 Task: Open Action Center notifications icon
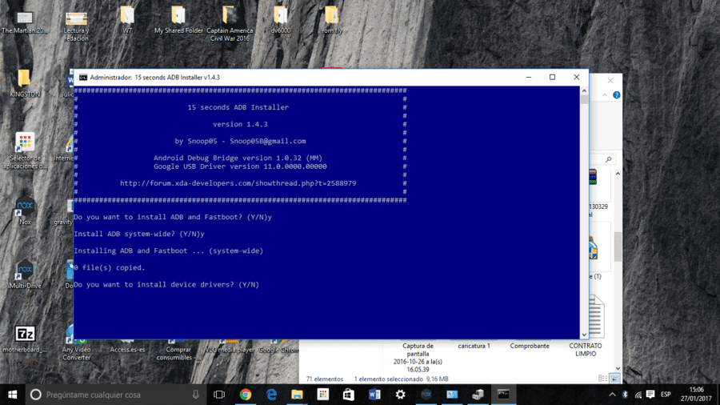pyautogui.click(x=650, y=395)
